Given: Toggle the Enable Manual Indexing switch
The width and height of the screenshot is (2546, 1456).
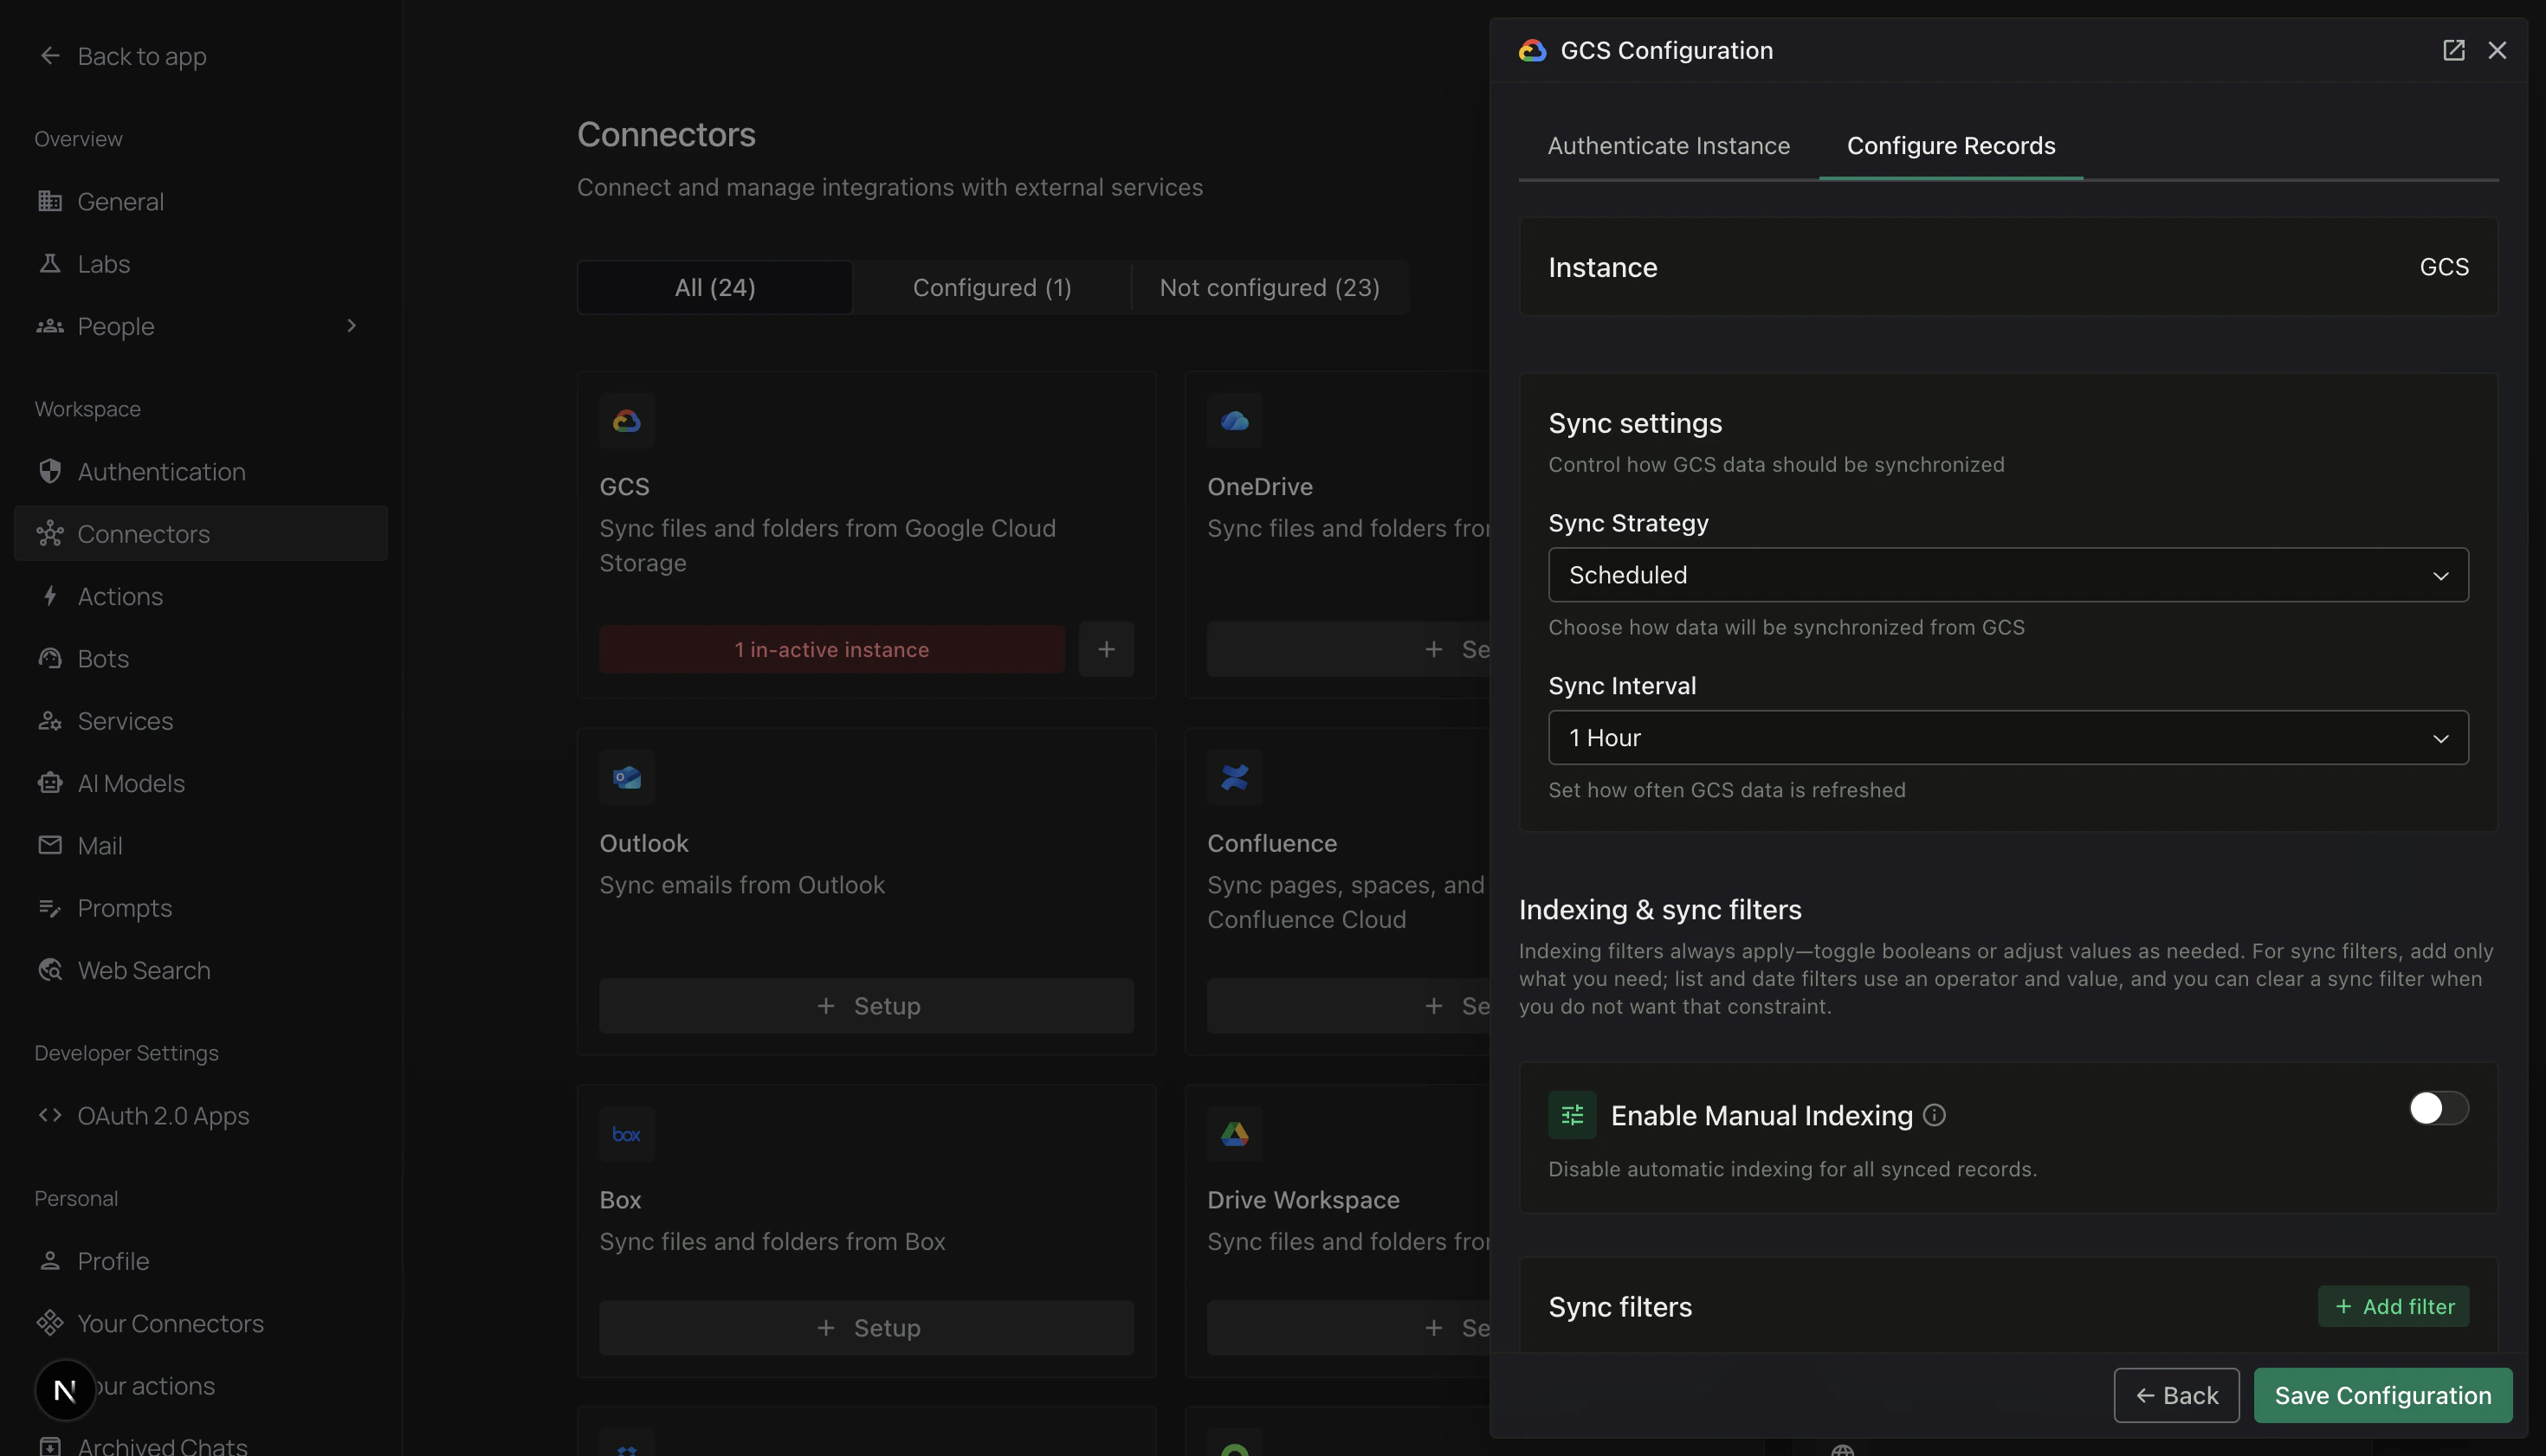Looking at the screenshot, I should pyautogui.click(x=2439, y=1108).
